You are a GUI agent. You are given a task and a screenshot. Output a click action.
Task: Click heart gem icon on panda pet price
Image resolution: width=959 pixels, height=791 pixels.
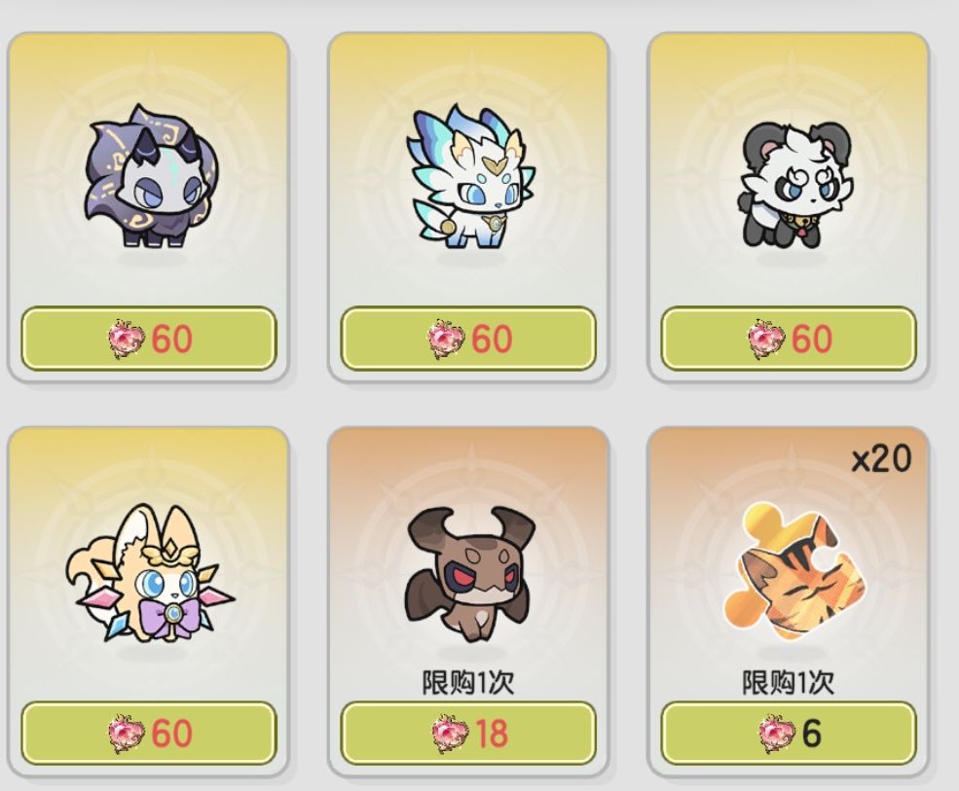click(x=765, y=338)
